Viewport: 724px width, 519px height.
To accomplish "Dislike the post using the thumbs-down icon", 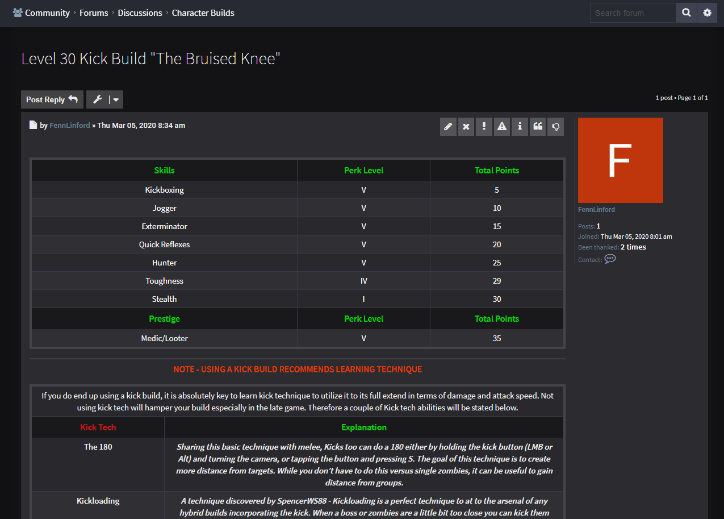I will (x=555, y=126).
